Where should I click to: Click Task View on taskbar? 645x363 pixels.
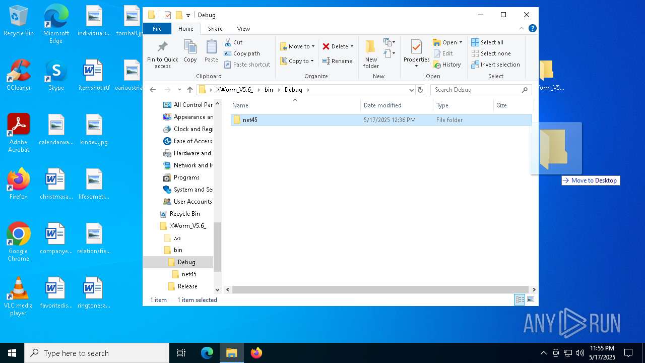click(x=181, y=353)
